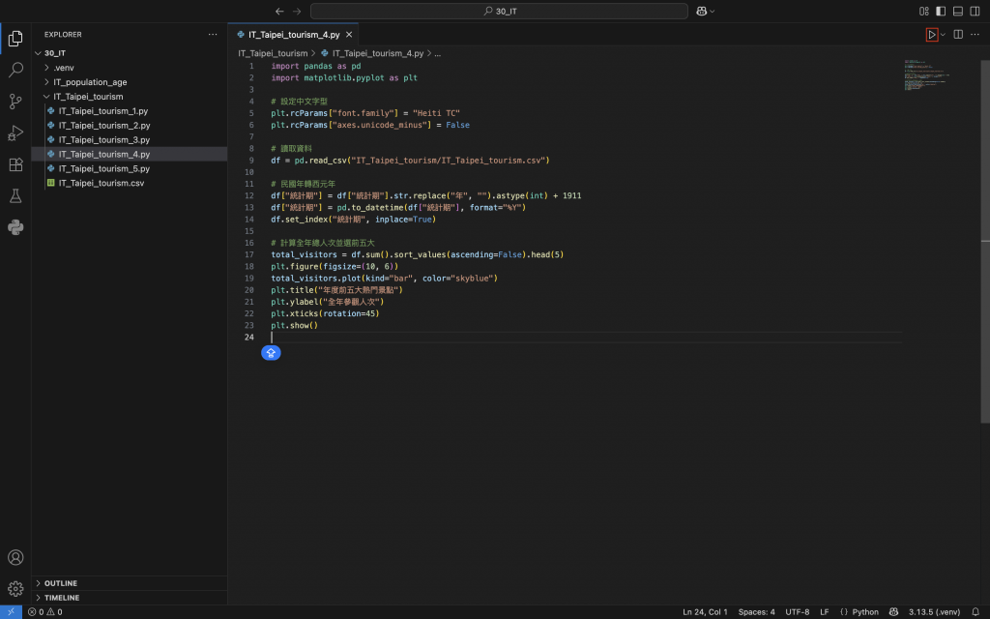Open the Manage gear menu

tap(15, 588)
